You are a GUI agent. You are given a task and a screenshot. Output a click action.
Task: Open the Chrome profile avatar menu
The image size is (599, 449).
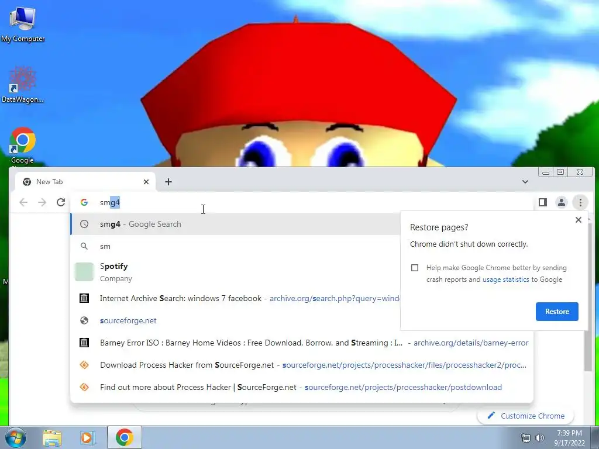(x=561, y=202)
